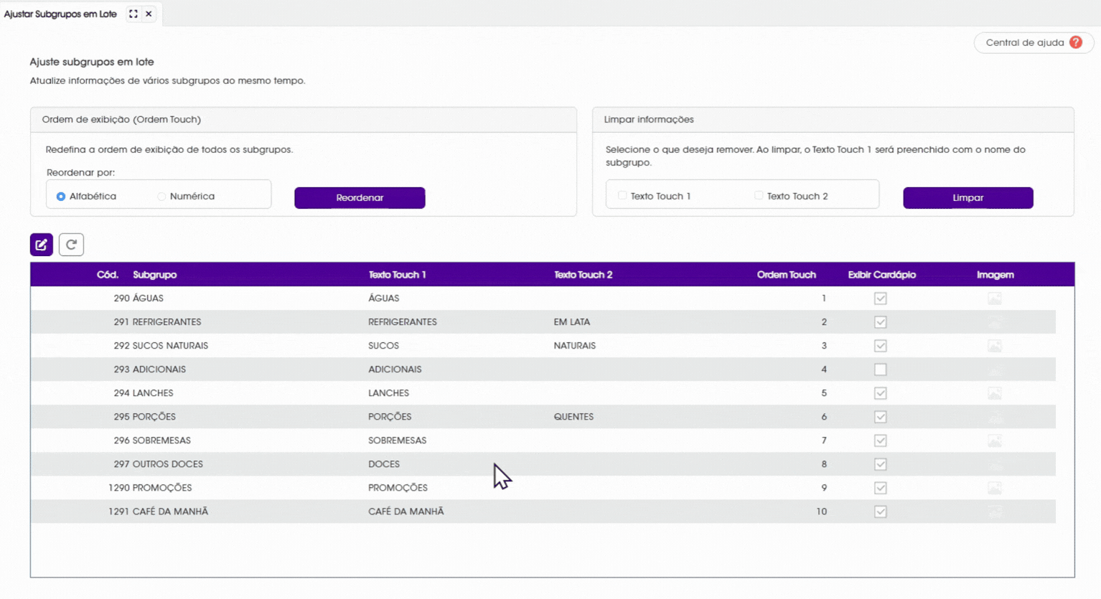Click the image icon for LANCHES row
The width and height of the screenshot is (1101, 599).
click(x=994, y=393)
